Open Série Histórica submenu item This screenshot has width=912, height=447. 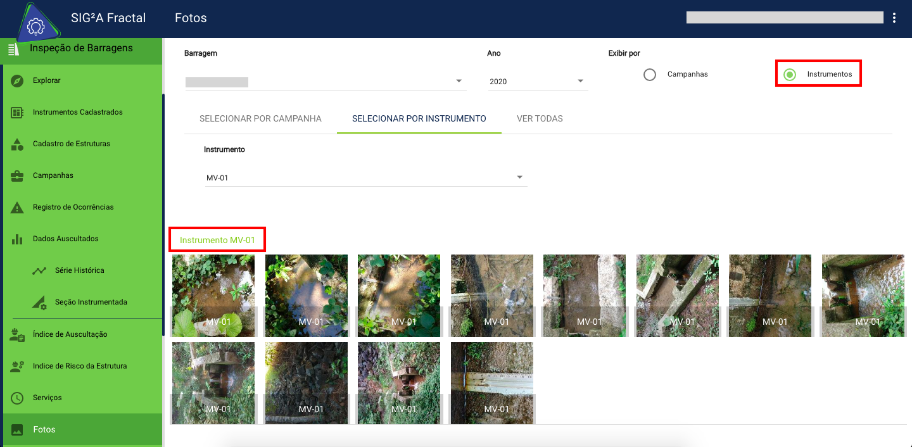[x=82, y=270]
